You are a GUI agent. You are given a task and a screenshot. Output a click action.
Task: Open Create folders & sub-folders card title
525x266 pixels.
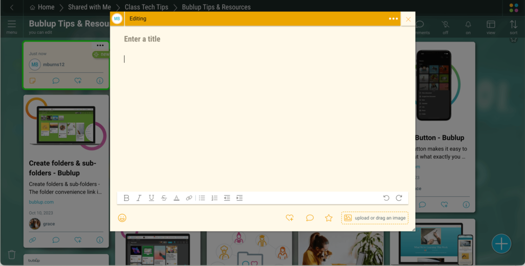[63, 168]
